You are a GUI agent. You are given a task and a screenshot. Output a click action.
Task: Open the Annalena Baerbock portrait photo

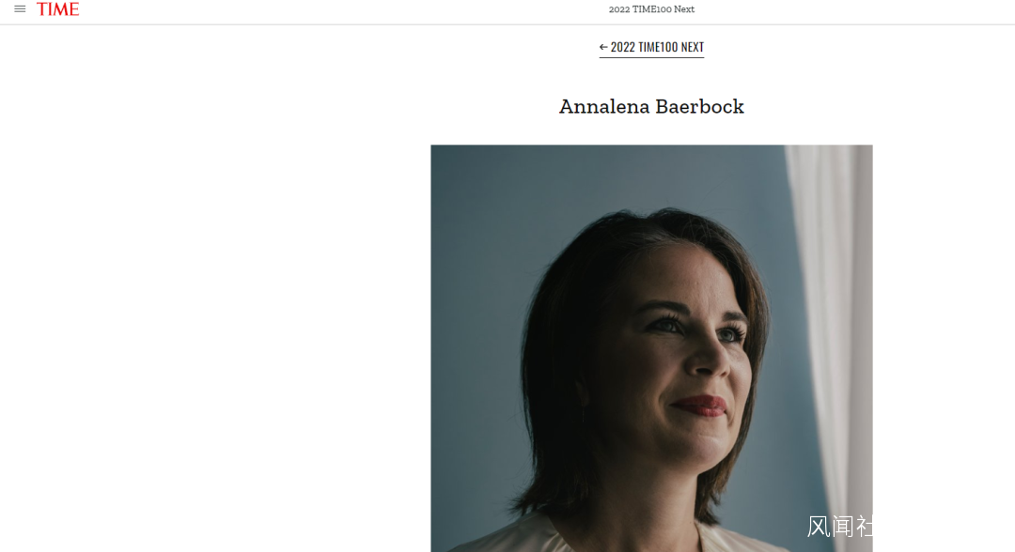pos(651,348)
